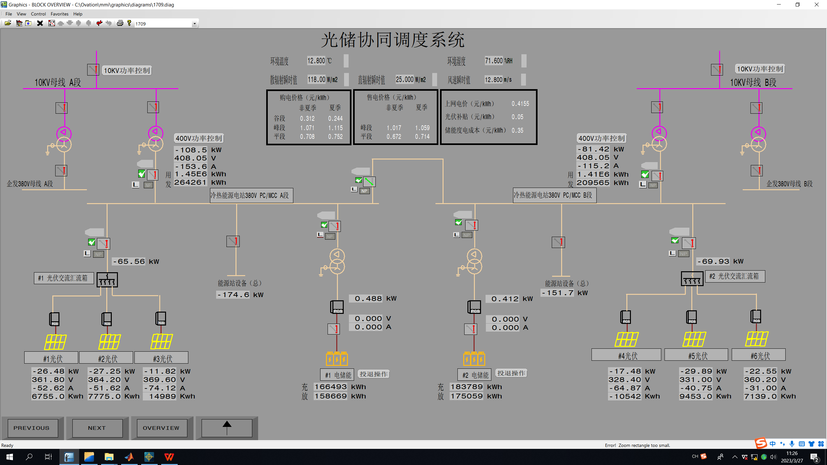The image size is (827, 465).
Task: Toggle green checkbox at bus tie breaker
Action: click(359, 180)
